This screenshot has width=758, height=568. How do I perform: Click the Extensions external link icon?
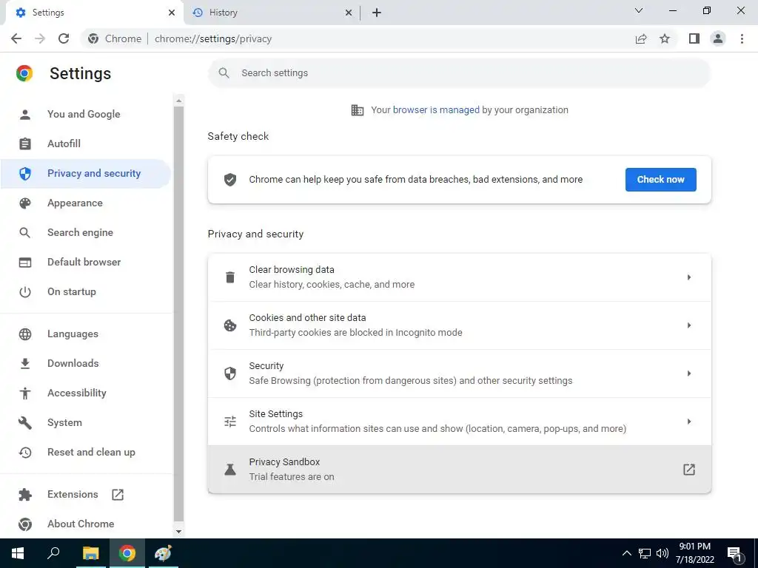point(118,495)
